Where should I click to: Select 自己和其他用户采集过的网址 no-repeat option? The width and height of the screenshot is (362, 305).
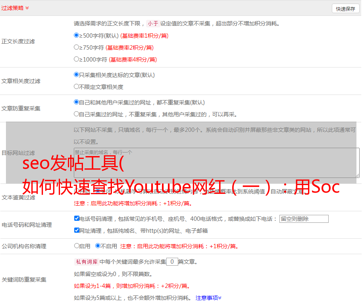[77, 102]
